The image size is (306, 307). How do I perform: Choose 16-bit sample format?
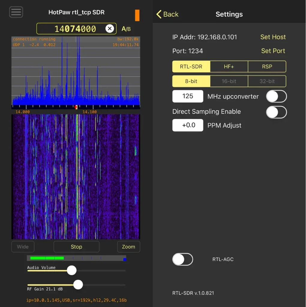229,81
